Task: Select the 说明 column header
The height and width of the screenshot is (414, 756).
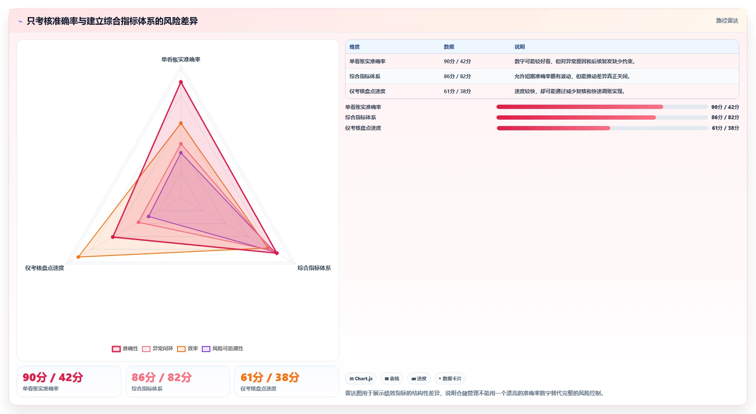Action: [x=520, y=47]
